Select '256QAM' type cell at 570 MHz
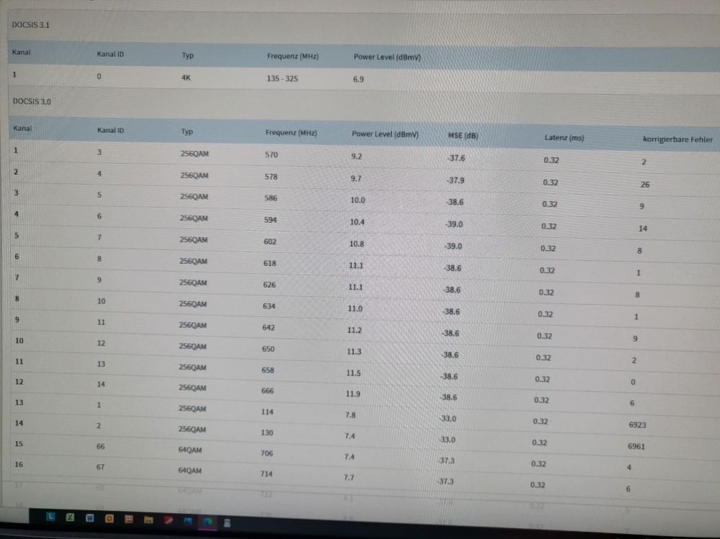720x539 pixels. tap(195, 153)
